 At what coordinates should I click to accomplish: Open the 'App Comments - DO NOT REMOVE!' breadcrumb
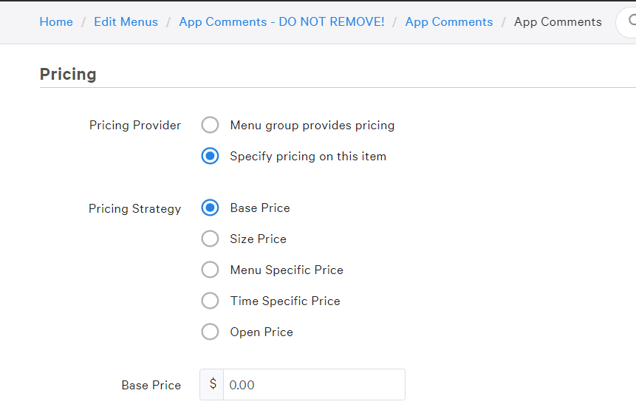(281, 21)
